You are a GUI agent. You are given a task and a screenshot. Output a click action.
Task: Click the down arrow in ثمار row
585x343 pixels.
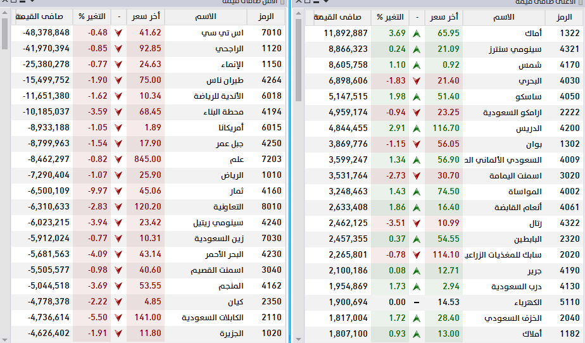coord(118,191)
